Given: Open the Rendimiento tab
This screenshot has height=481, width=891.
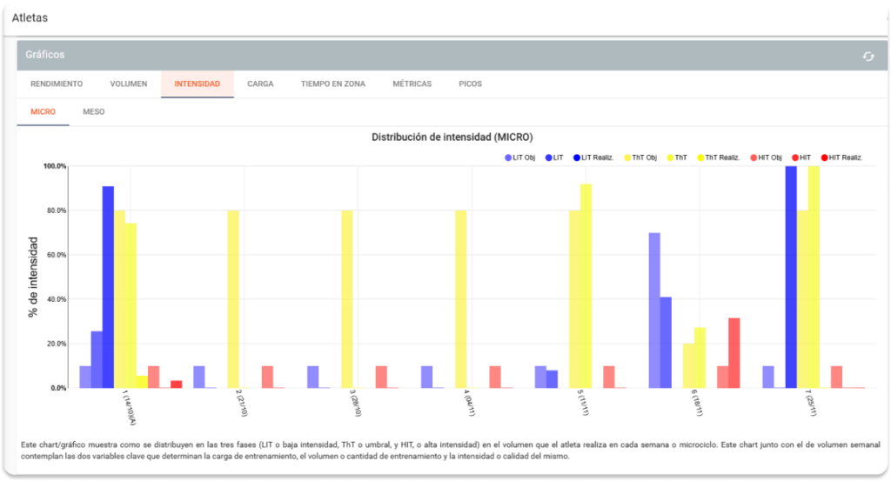Looking at the screenshot, I should click(57, 84).
